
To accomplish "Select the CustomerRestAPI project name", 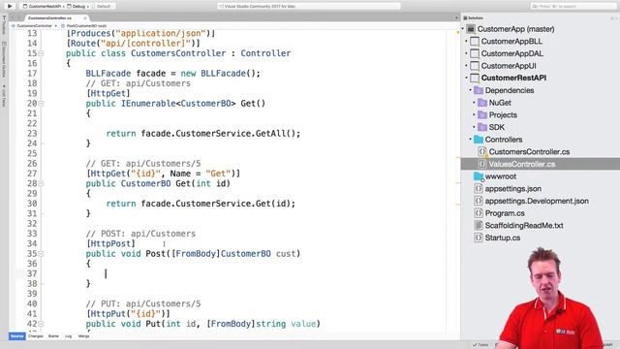I will pyautogui.click(x=513, y=78).
